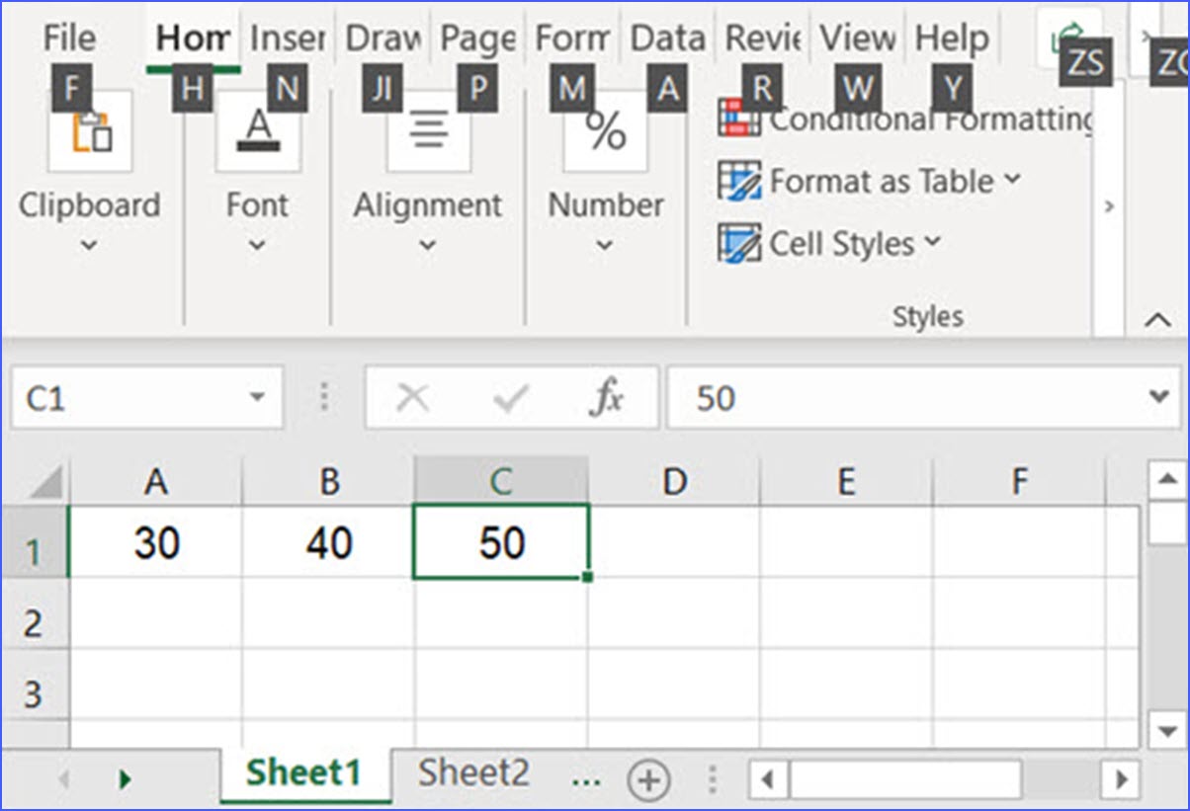Click the Enter checkmark in the formula bar
Image resolution: width=1190 pixels, height=811 pixels.
click(x=510, y=397)
